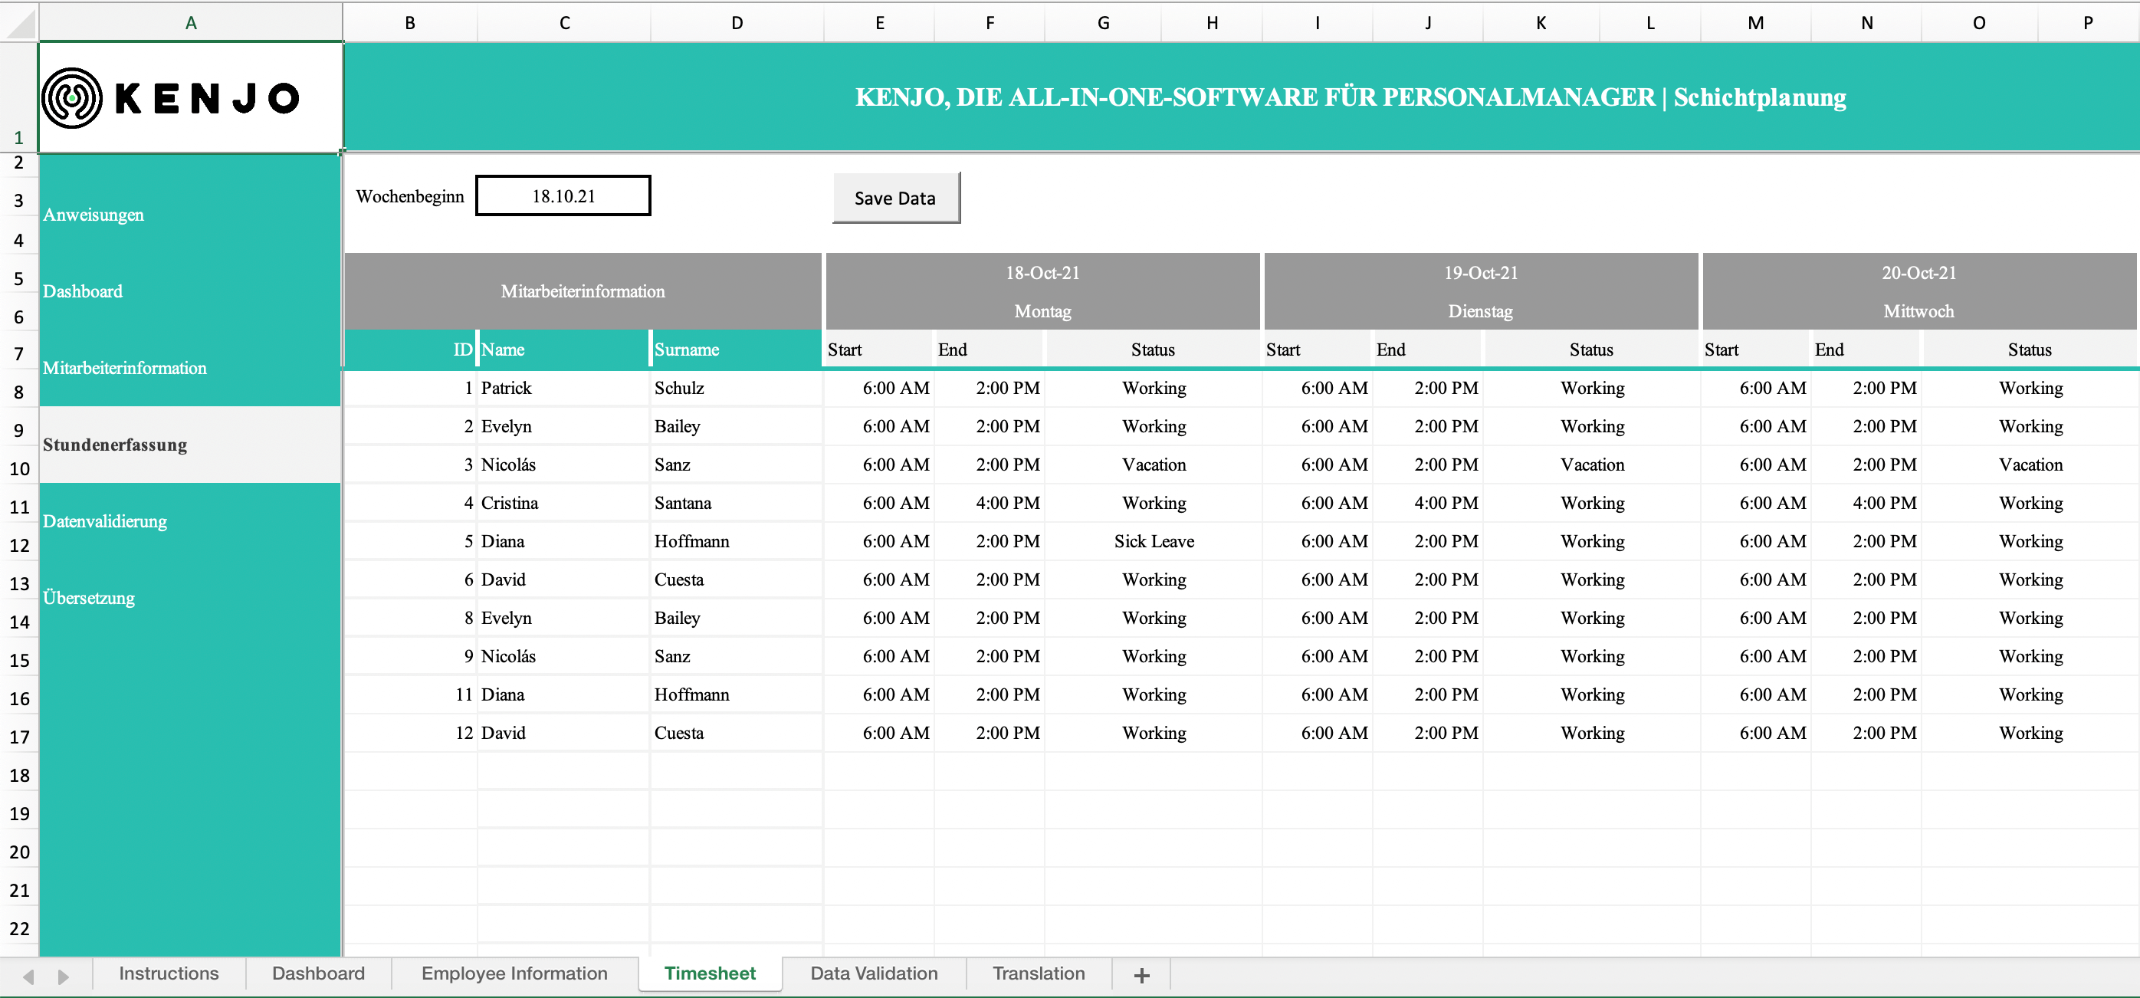Click the Sick Leave status cell for Diana
2140x998 pixels.
(1154, 541)
